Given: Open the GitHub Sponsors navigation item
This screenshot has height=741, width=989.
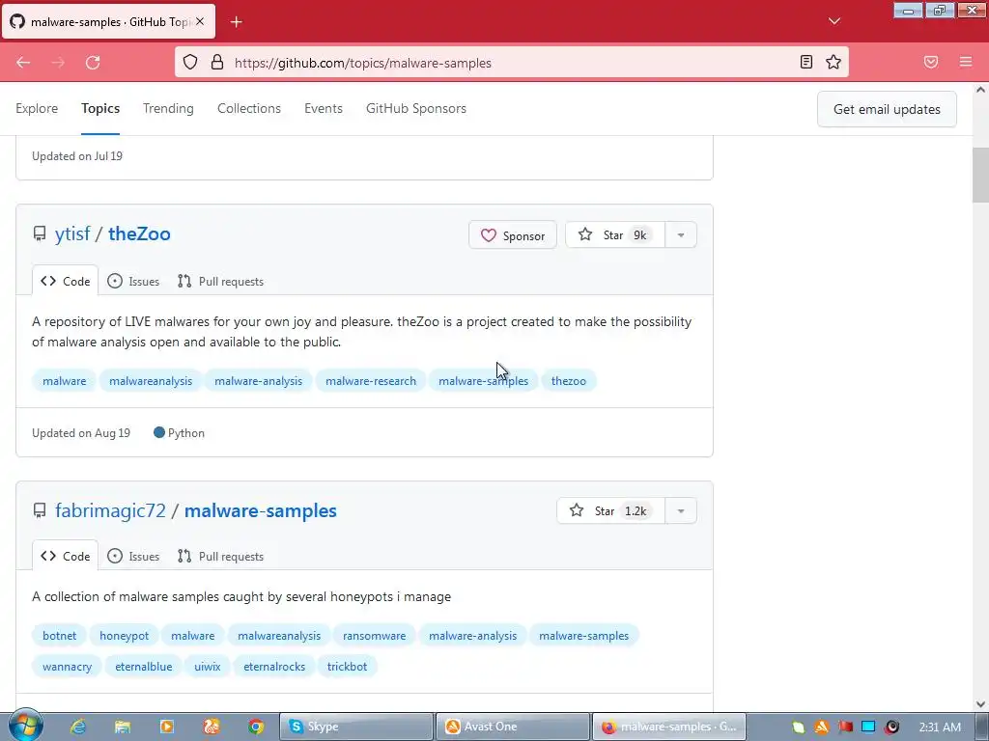Looking at the screenshot, I should (x=416, y=108).
